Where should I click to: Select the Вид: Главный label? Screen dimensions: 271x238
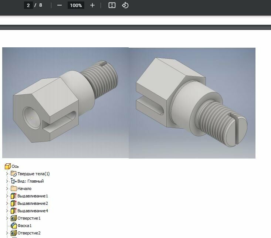[x=31, y=181]
